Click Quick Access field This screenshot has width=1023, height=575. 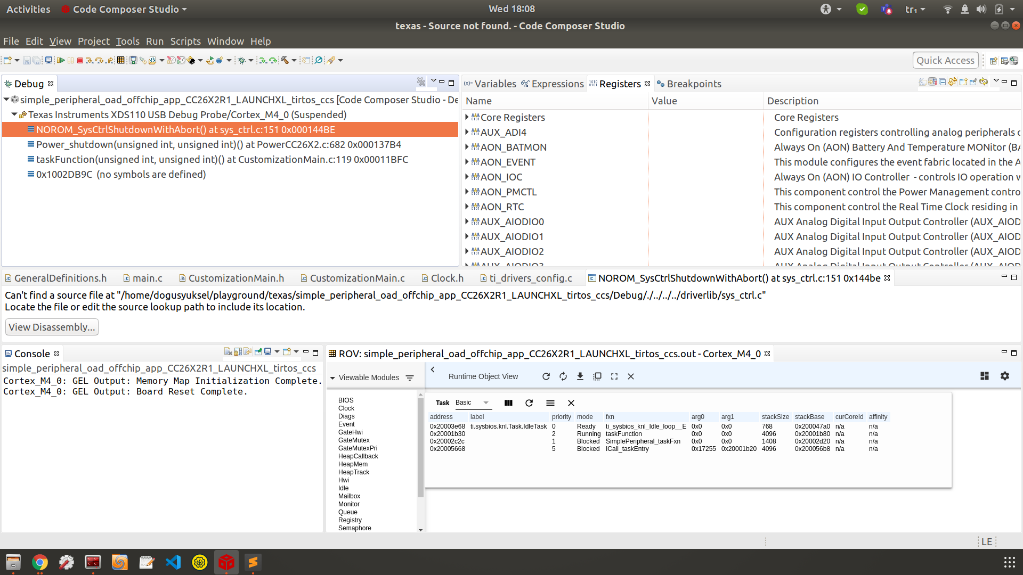pos(945,60)
